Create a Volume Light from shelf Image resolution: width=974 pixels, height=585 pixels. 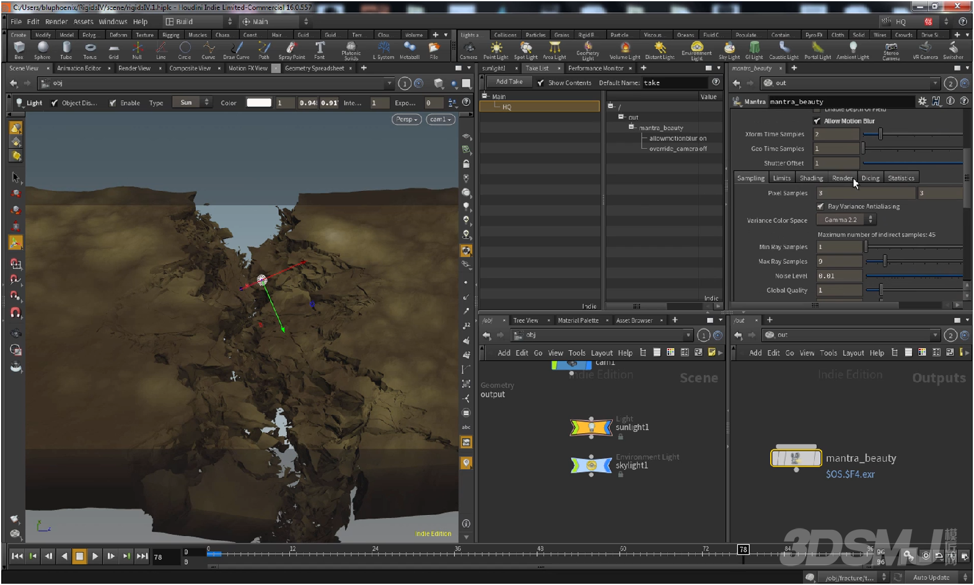(625, 50)
